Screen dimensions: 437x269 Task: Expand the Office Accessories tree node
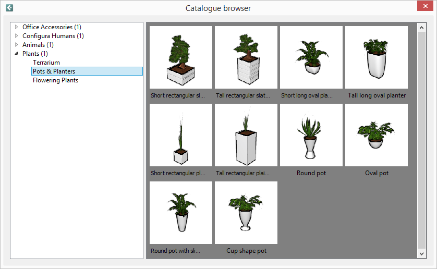(x=17, y=27)
